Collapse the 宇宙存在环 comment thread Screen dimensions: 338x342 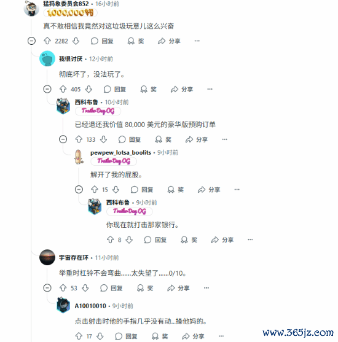(x=47, y=288)
